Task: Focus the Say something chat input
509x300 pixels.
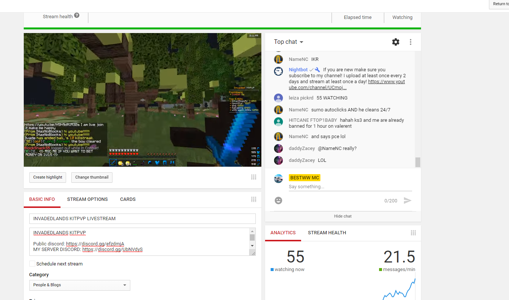Action: (350, 187)
